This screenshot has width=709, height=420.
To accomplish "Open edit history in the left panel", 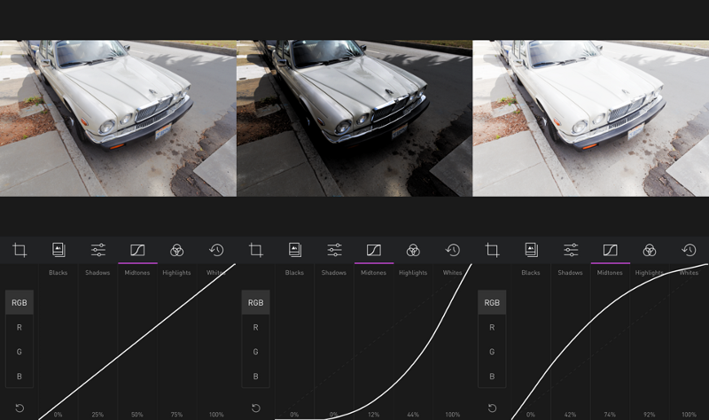I will [216, 251].
